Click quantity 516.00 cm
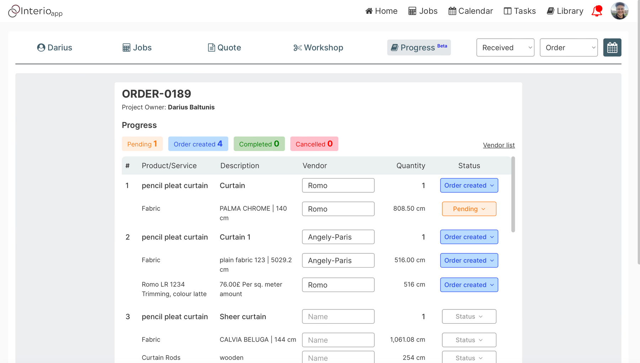 click(x=410, y=260)
